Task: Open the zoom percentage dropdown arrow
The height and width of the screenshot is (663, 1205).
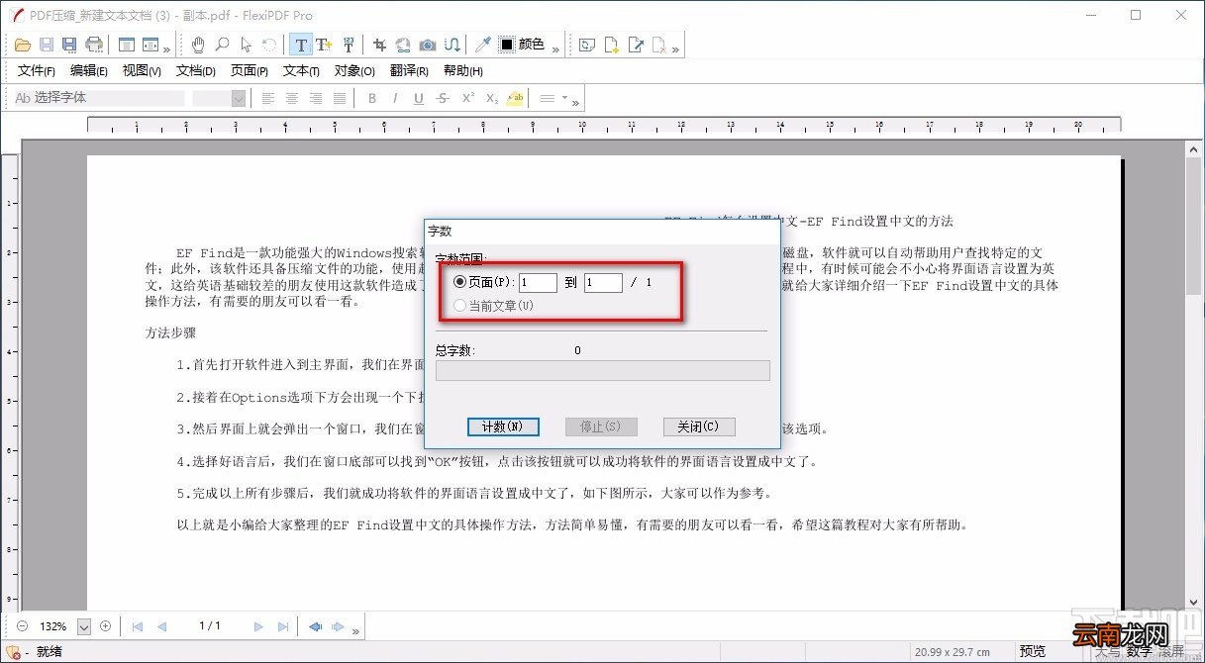Action: coord(83,626)
